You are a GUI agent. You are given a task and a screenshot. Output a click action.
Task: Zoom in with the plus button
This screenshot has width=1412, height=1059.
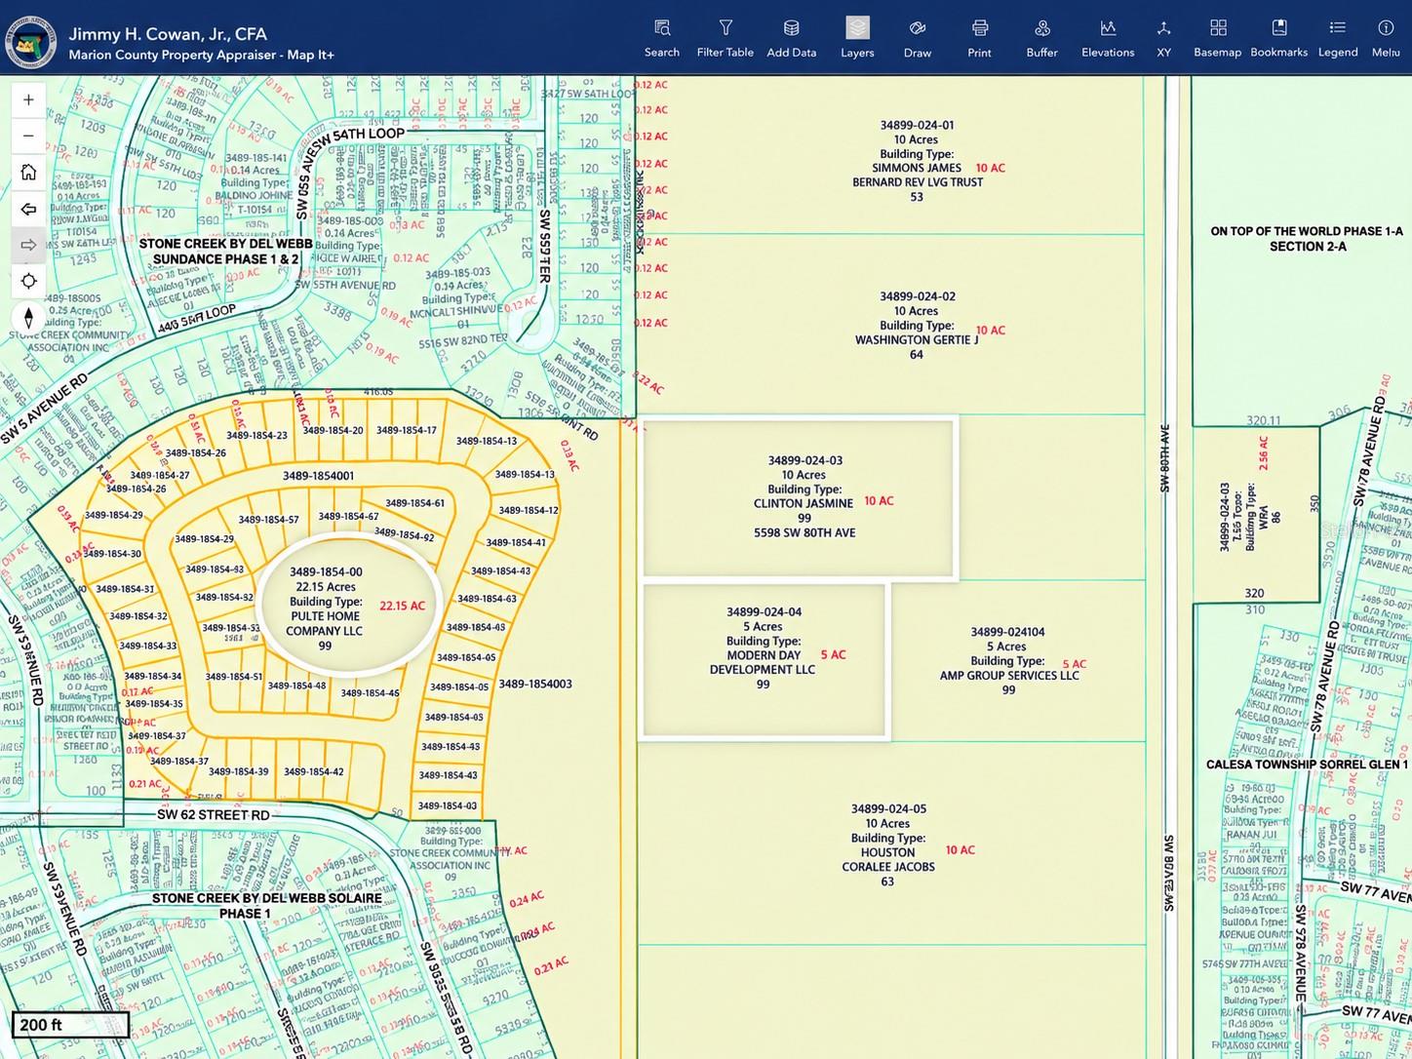28,99
